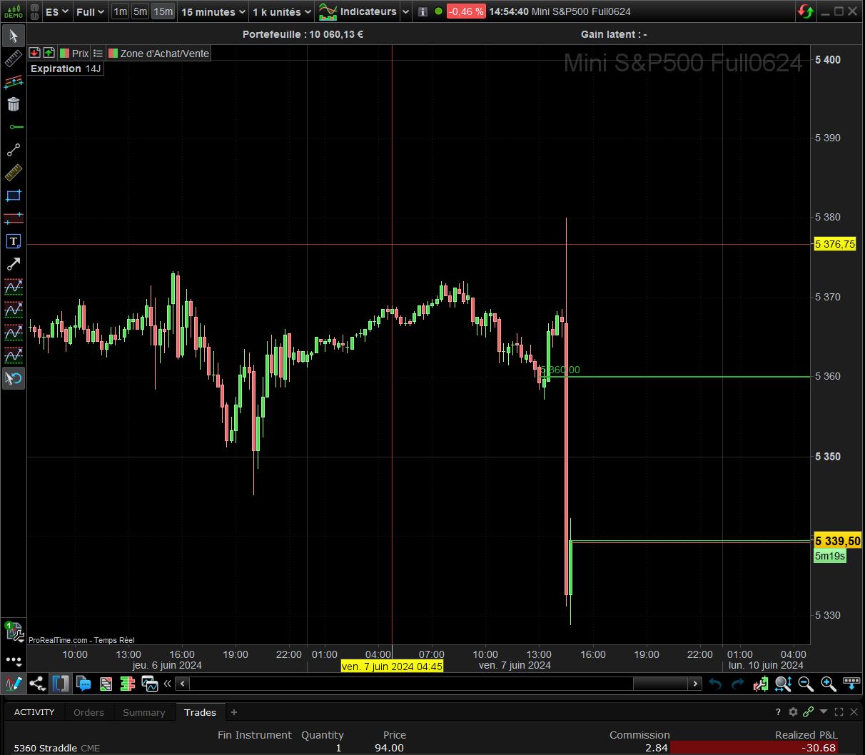Click the share icon in bottom toolbar

point(37,684)
